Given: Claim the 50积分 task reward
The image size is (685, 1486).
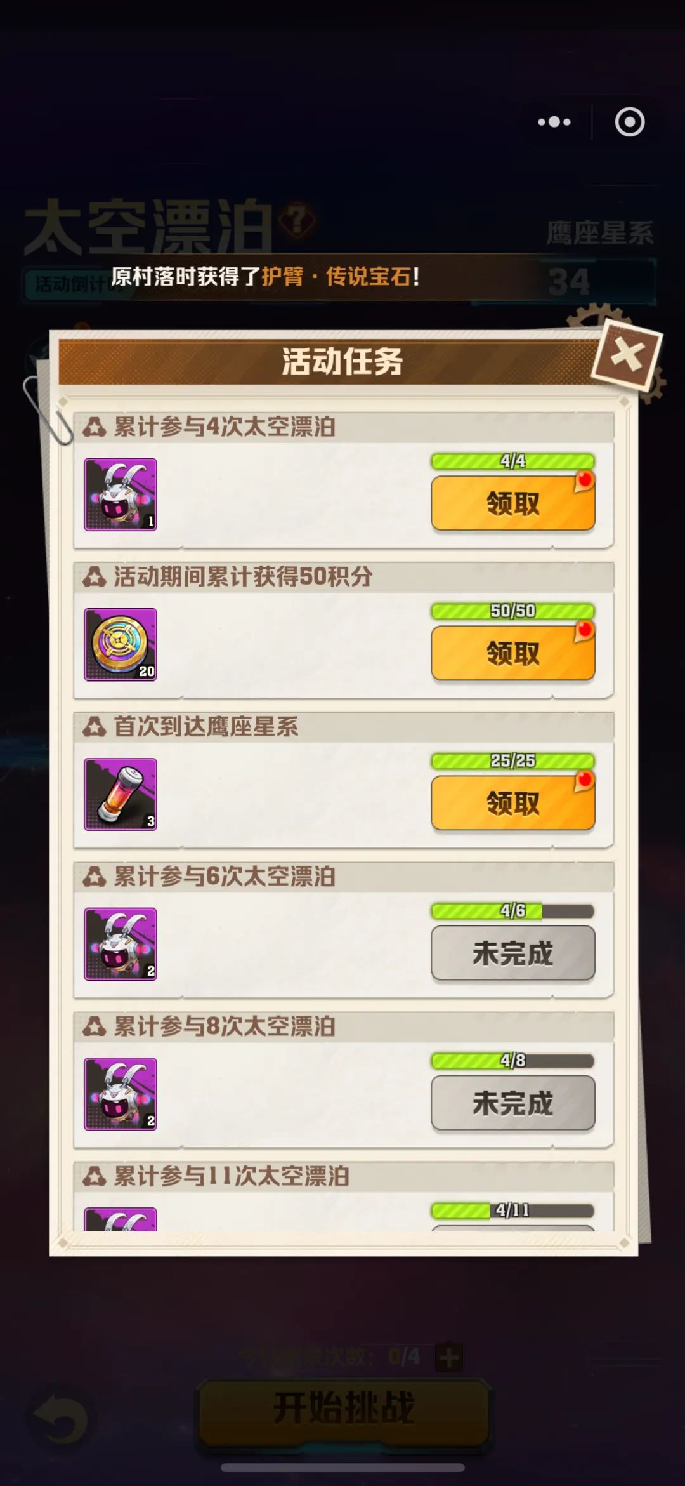Looking at the screenshot, I should pyautogui.click(x=512, y=653).
